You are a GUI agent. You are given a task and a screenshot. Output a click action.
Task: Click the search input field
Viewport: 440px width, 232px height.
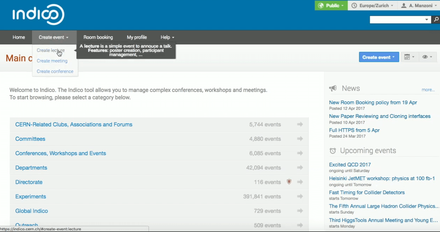coord(399,20)
